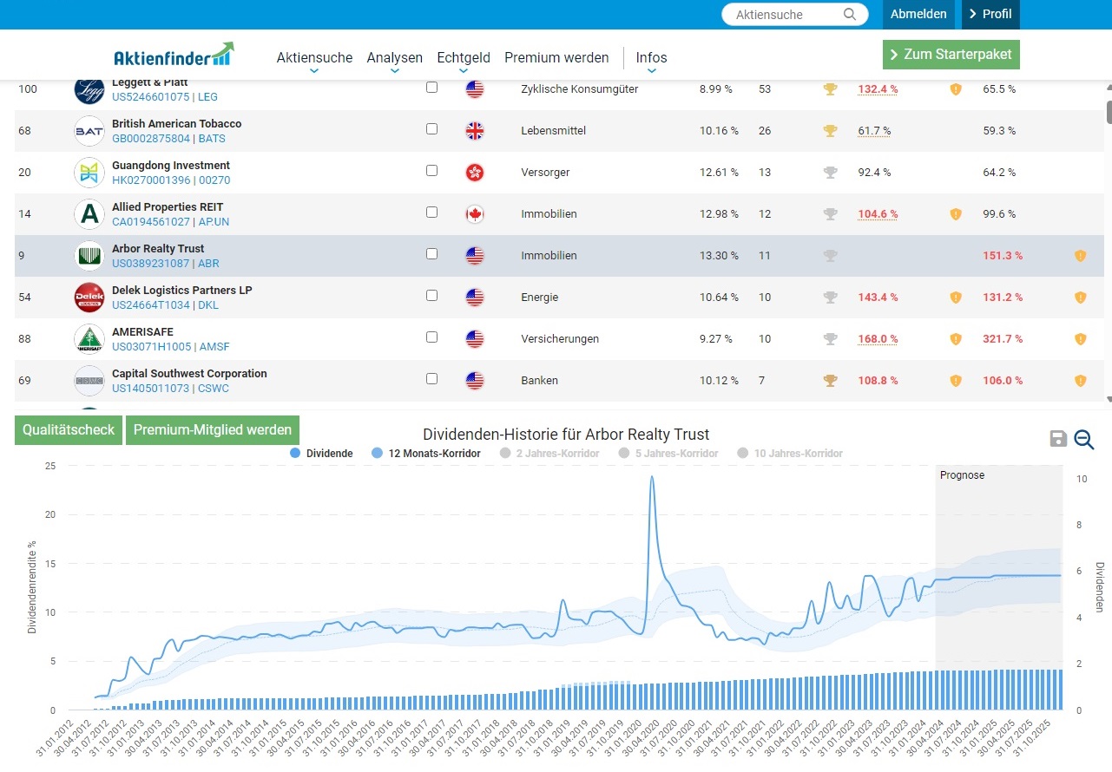Click the zoom-out magnifier icon on chart

[x=1084, y=440]
